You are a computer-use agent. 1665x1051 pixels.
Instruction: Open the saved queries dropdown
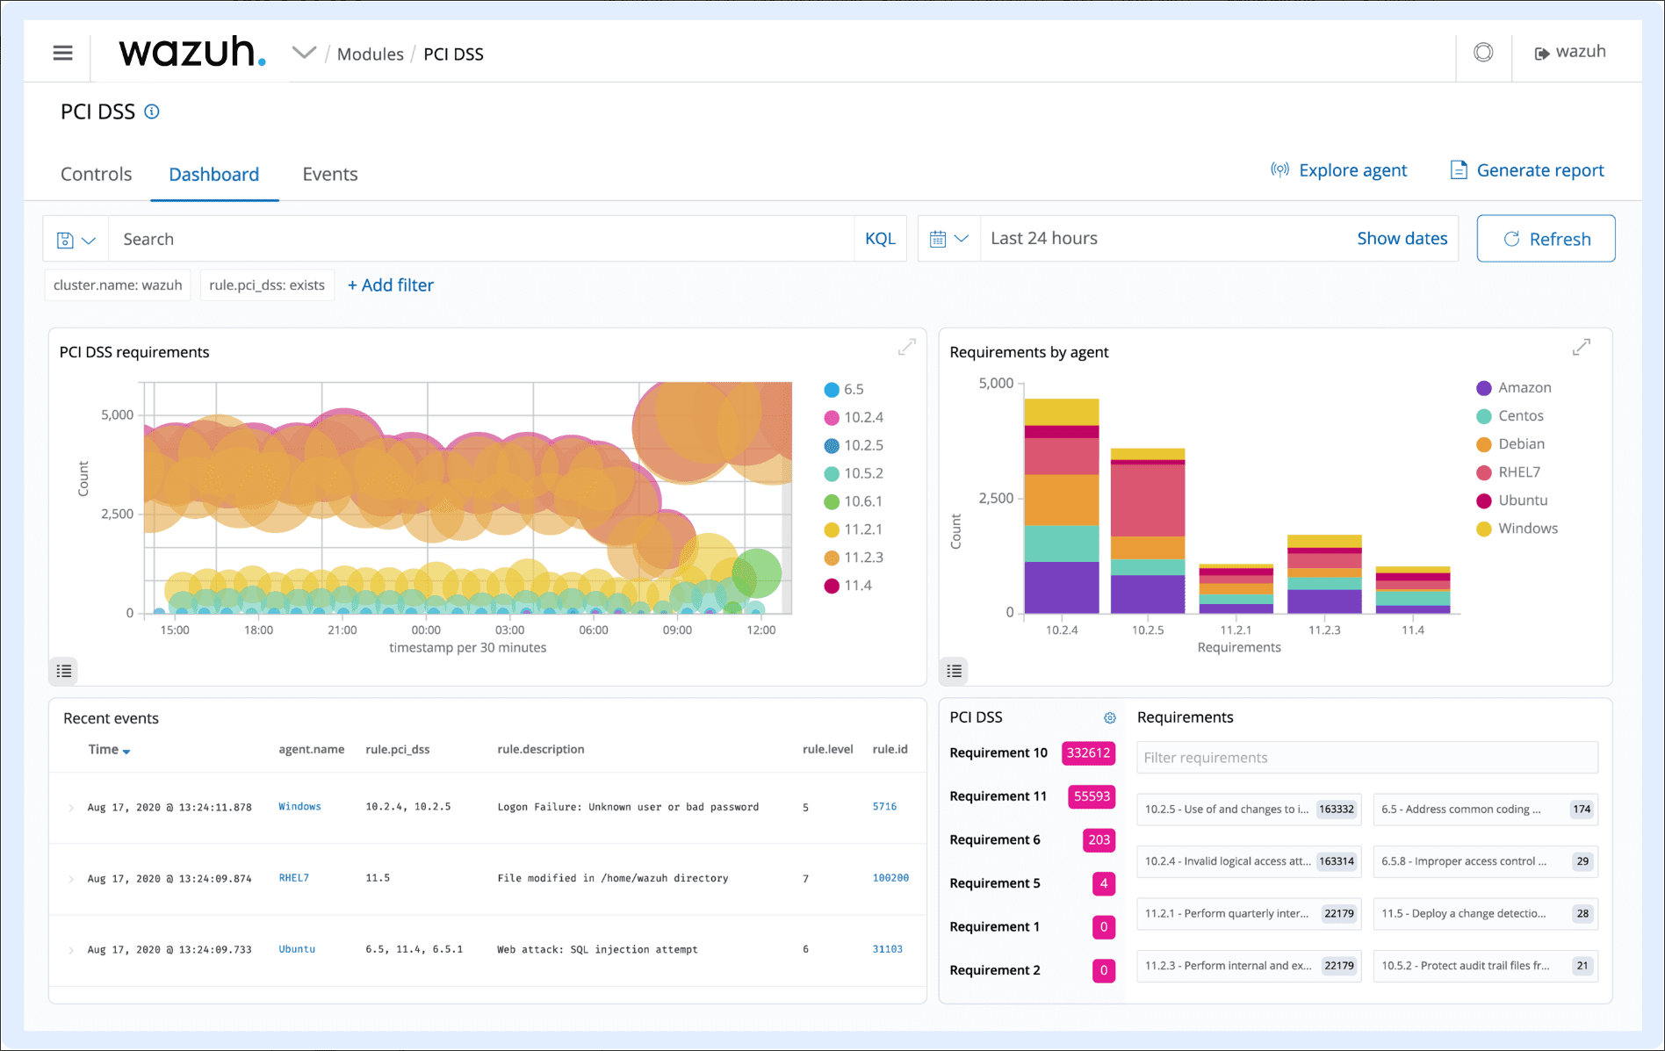coord(76,240)
